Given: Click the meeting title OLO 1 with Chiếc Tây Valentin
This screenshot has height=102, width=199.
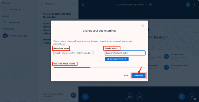Looking at the screenshot, I should click(130, 5).
